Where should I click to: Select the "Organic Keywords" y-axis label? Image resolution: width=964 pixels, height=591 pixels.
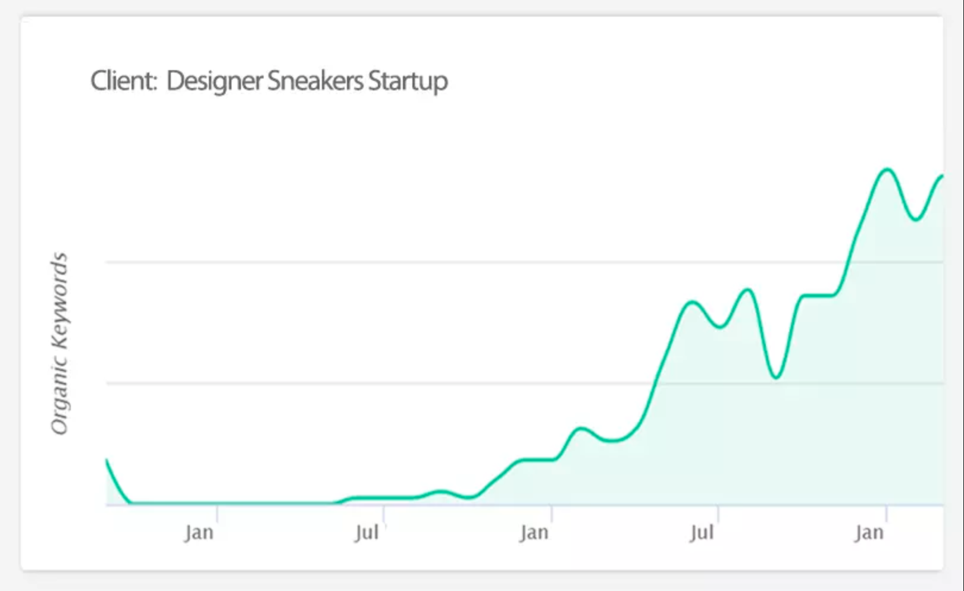60,344
